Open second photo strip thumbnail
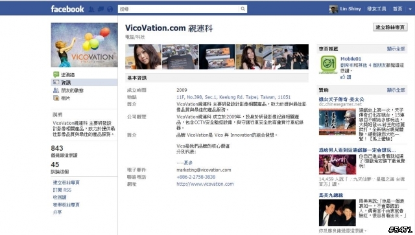The width and height of the screenshot is (415, 235). 180,56
